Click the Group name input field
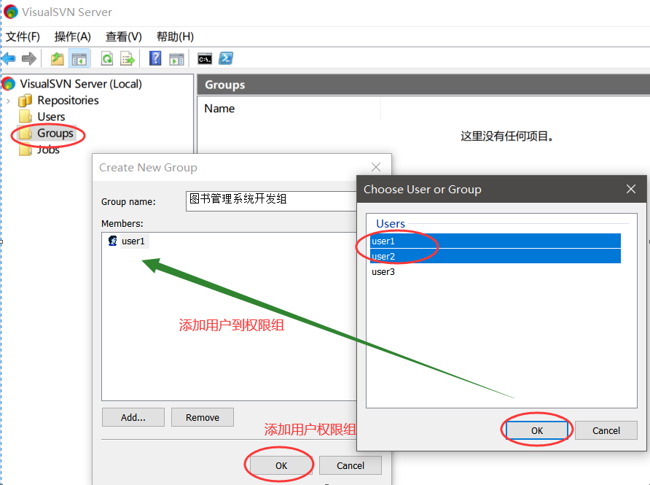Image resolution: width=650 pixels, height=485 pixels. point(271,201)
